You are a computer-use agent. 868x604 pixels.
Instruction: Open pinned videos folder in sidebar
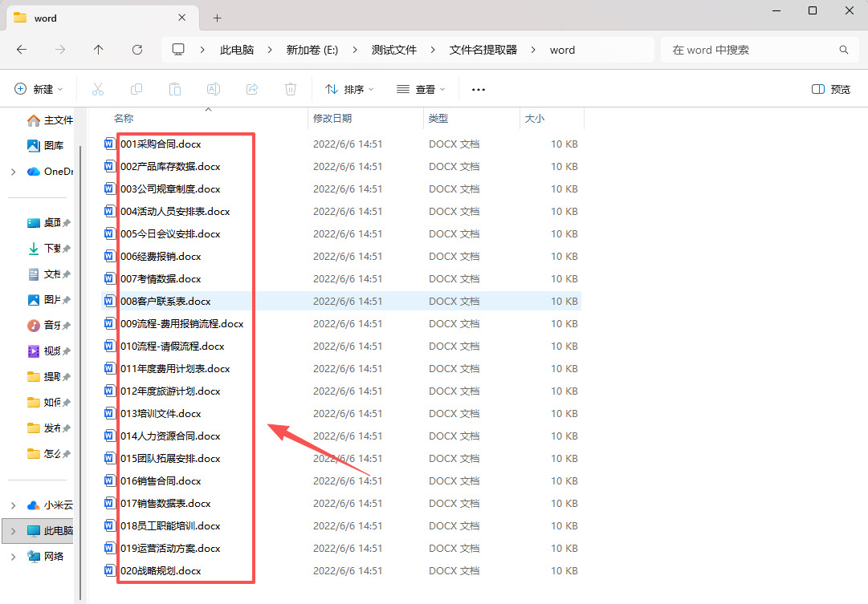pos(49,351)
